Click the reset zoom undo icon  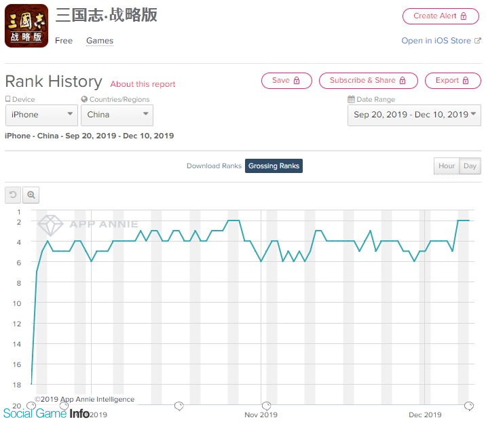click(x=13, y=195)
